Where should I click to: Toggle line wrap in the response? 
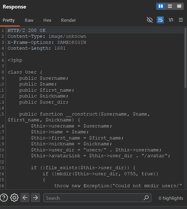point(160,20)
